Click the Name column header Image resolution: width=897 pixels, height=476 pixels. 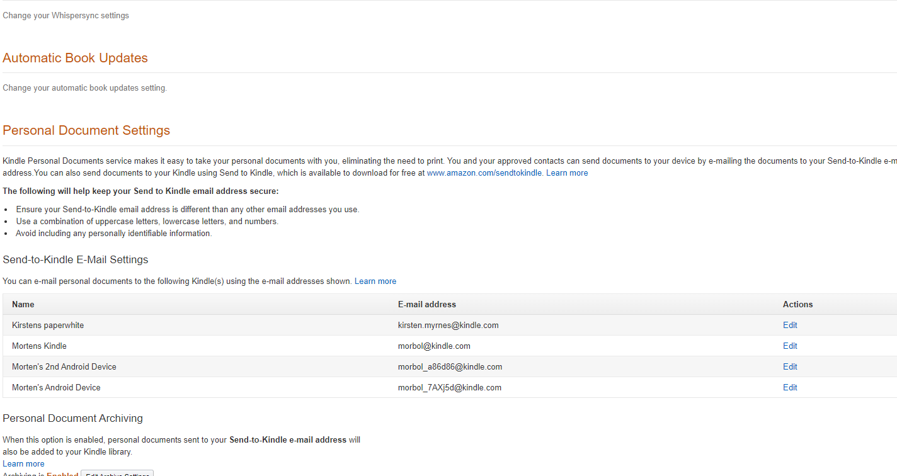(x=23, y=304)
